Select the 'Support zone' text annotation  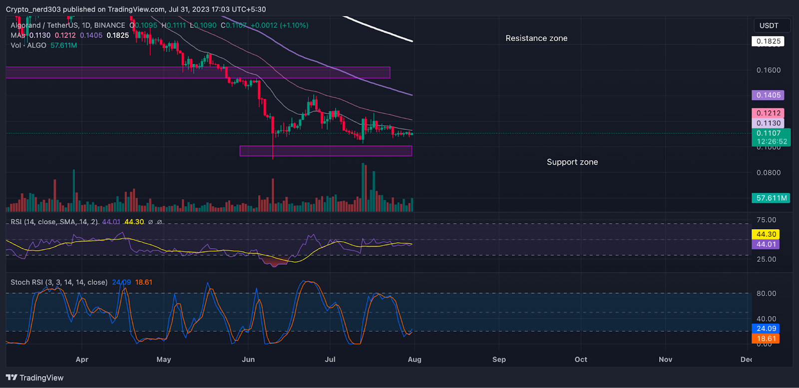coord(572,162)
